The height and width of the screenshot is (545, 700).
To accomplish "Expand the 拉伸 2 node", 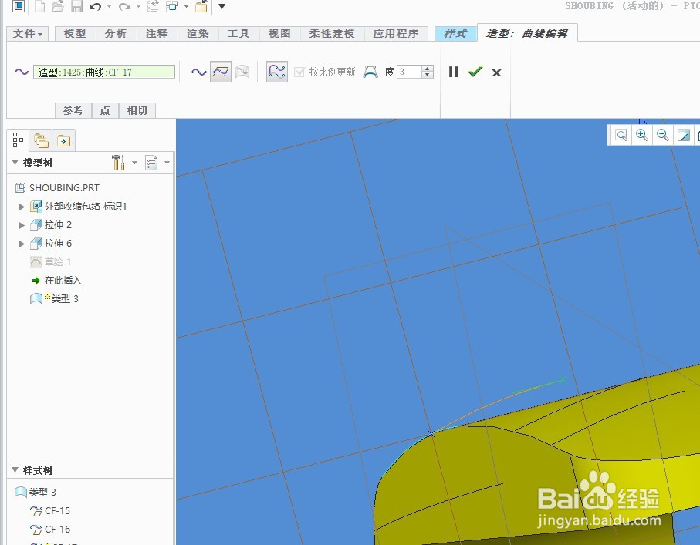I will coord(22,225).
